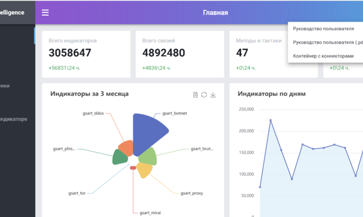The height and width of the screenshot is (217, 363).
Task: Refresh the 3-month indicators chart
Action: point(204,95)
